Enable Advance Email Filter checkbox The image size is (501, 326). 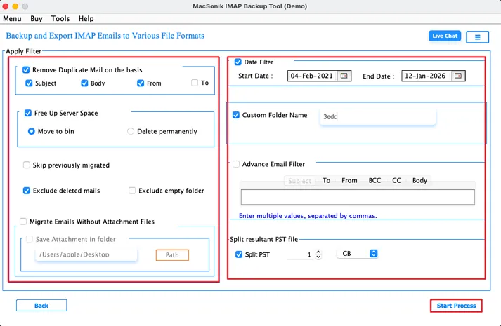236,164
